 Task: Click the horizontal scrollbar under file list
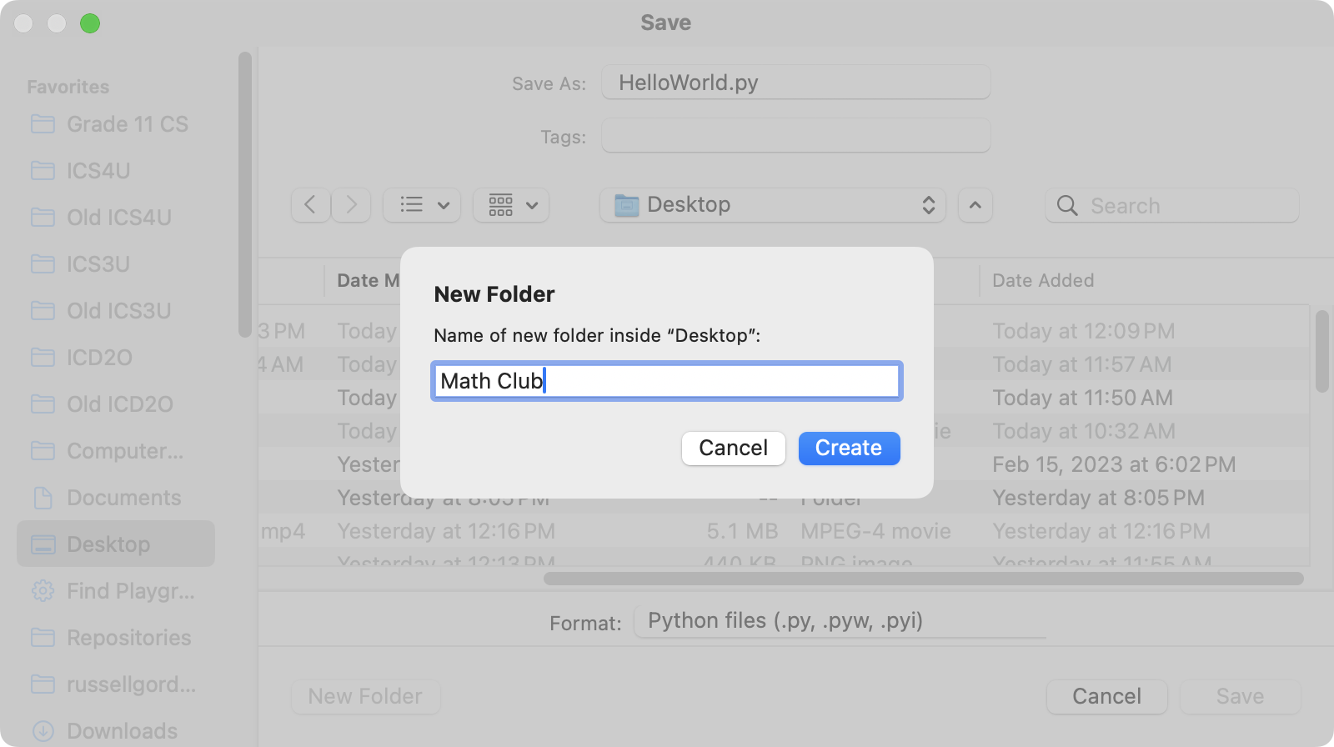[923, 579]
